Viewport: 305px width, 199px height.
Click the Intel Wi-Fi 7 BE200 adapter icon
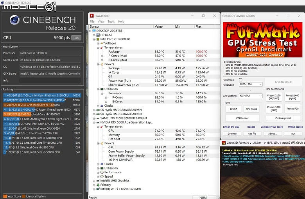point(98,189)
